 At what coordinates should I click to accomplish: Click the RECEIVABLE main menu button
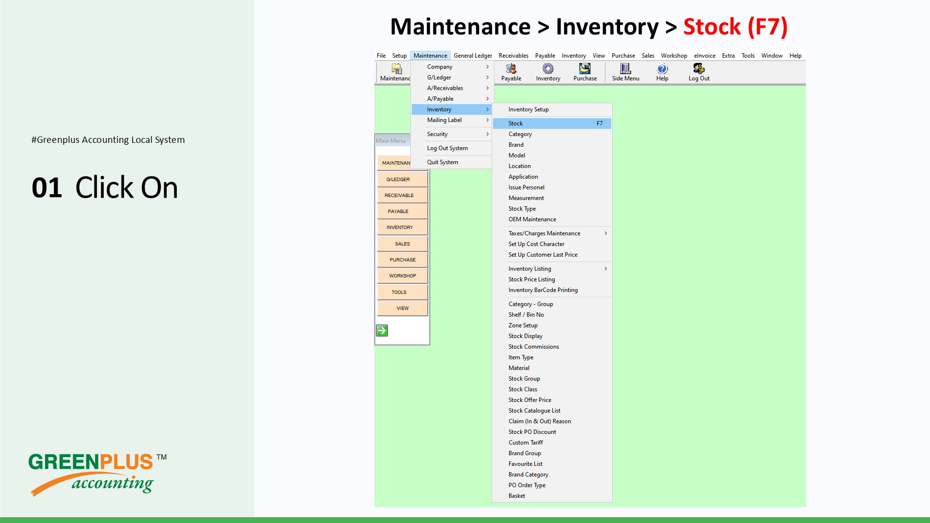point(403,196)
